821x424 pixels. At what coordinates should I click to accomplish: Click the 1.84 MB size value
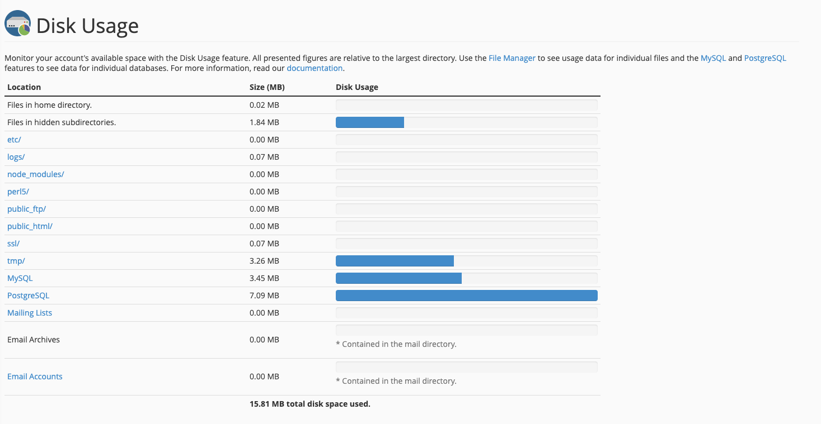pyautogui.click(x=264, y=122)
